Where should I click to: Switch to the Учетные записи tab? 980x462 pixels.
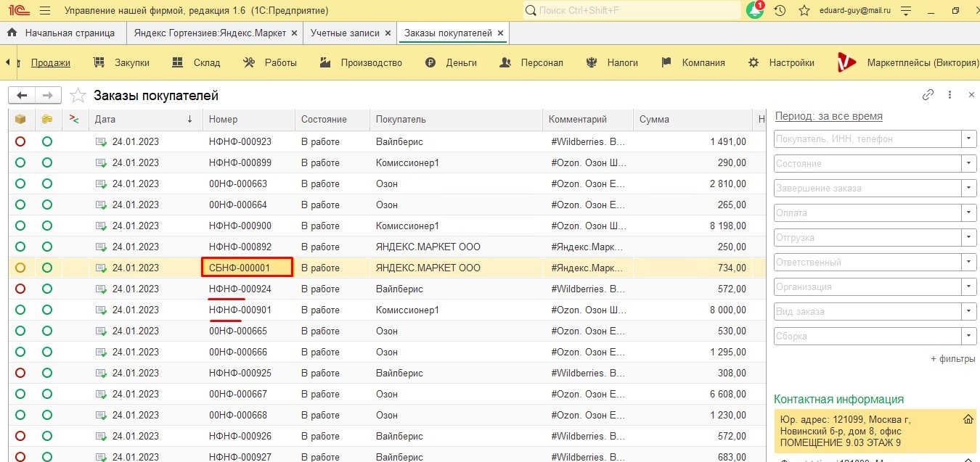(345, 33)
